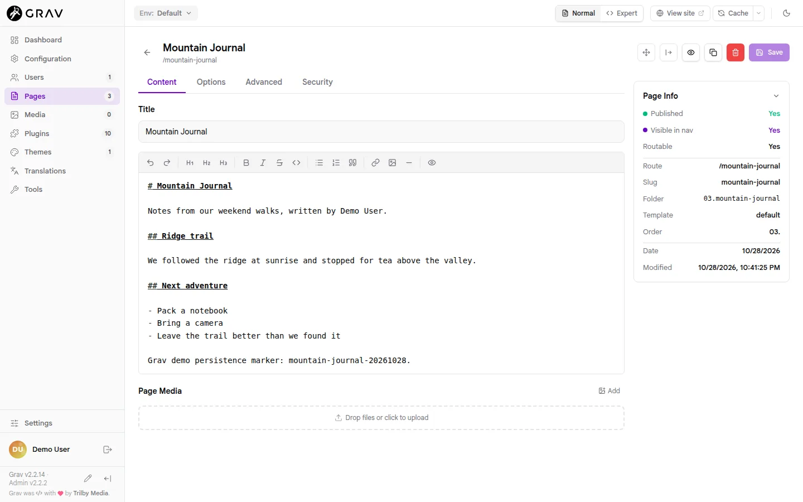This screenshot has height=502, width=803.
Task: Apply Heading 3 formatting
Action: [223, 163]
